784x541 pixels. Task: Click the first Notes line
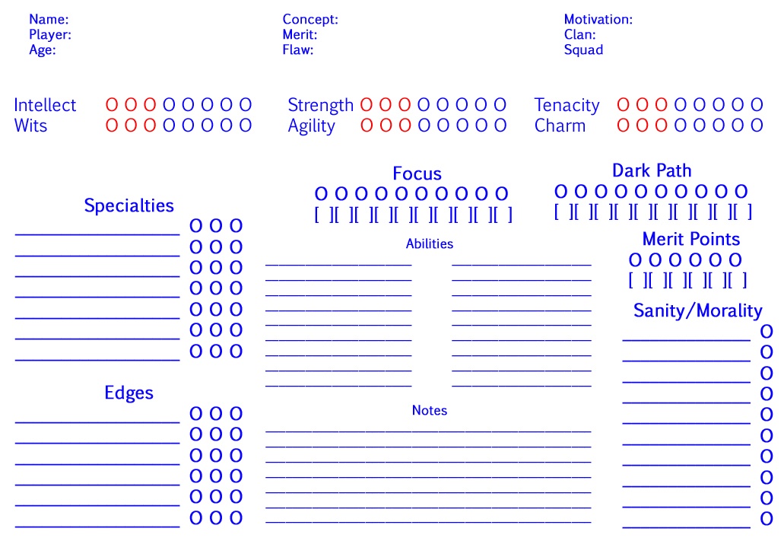click(428, 431)
